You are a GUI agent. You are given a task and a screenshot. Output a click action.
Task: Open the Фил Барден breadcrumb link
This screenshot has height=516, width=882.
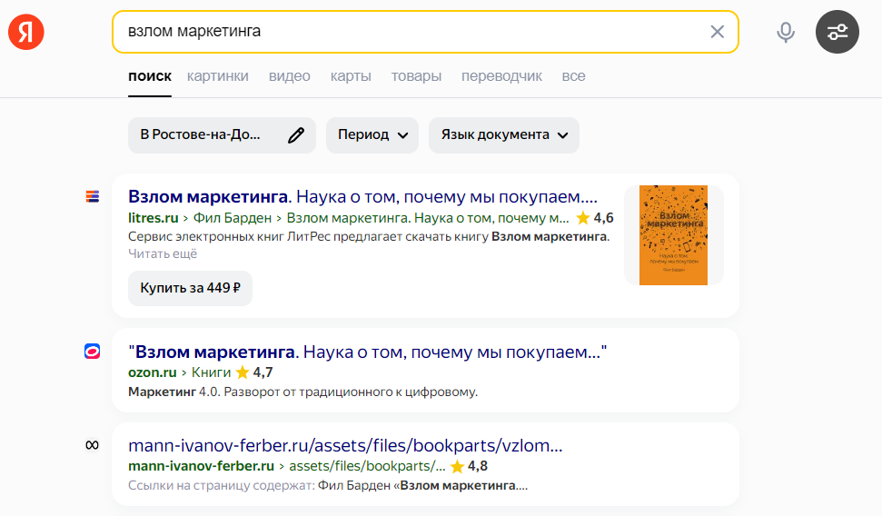(233, 218)
